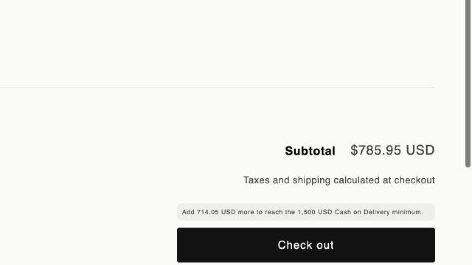Click the Cash on Delivery phrase

[x=362, y=212]
